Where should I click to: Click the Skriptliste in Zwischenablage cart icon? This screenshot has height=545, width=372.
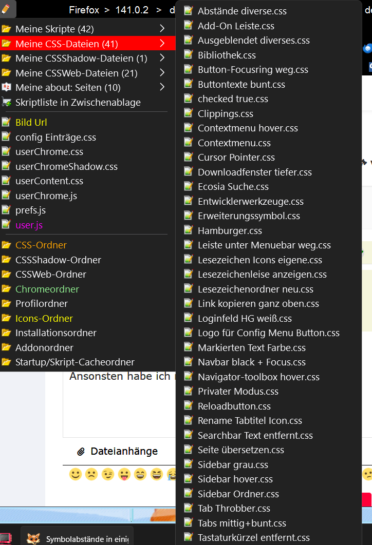tap(6, 102)
